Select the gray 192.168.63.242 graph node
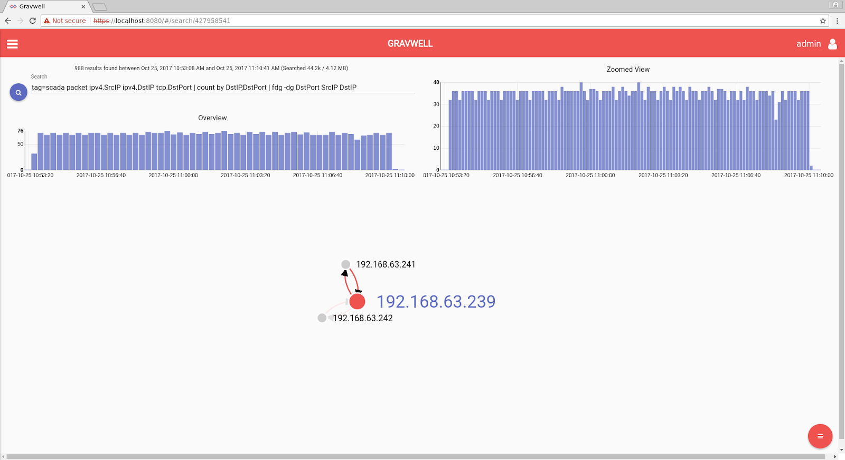Image resolution: width=845 pixels, height=460 pixels. [x=322, y=318]
